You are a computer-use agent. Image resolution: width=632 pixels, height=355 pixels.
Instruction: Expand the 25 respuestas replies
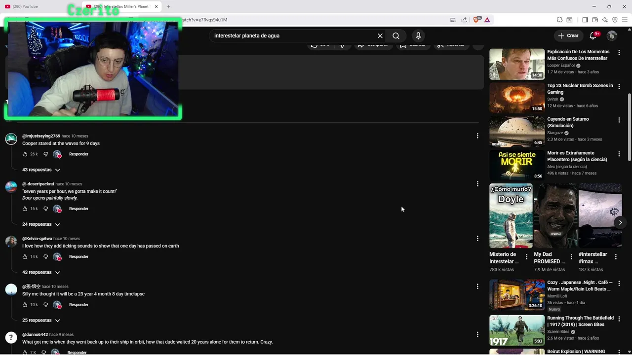click(x=41, y=320)
